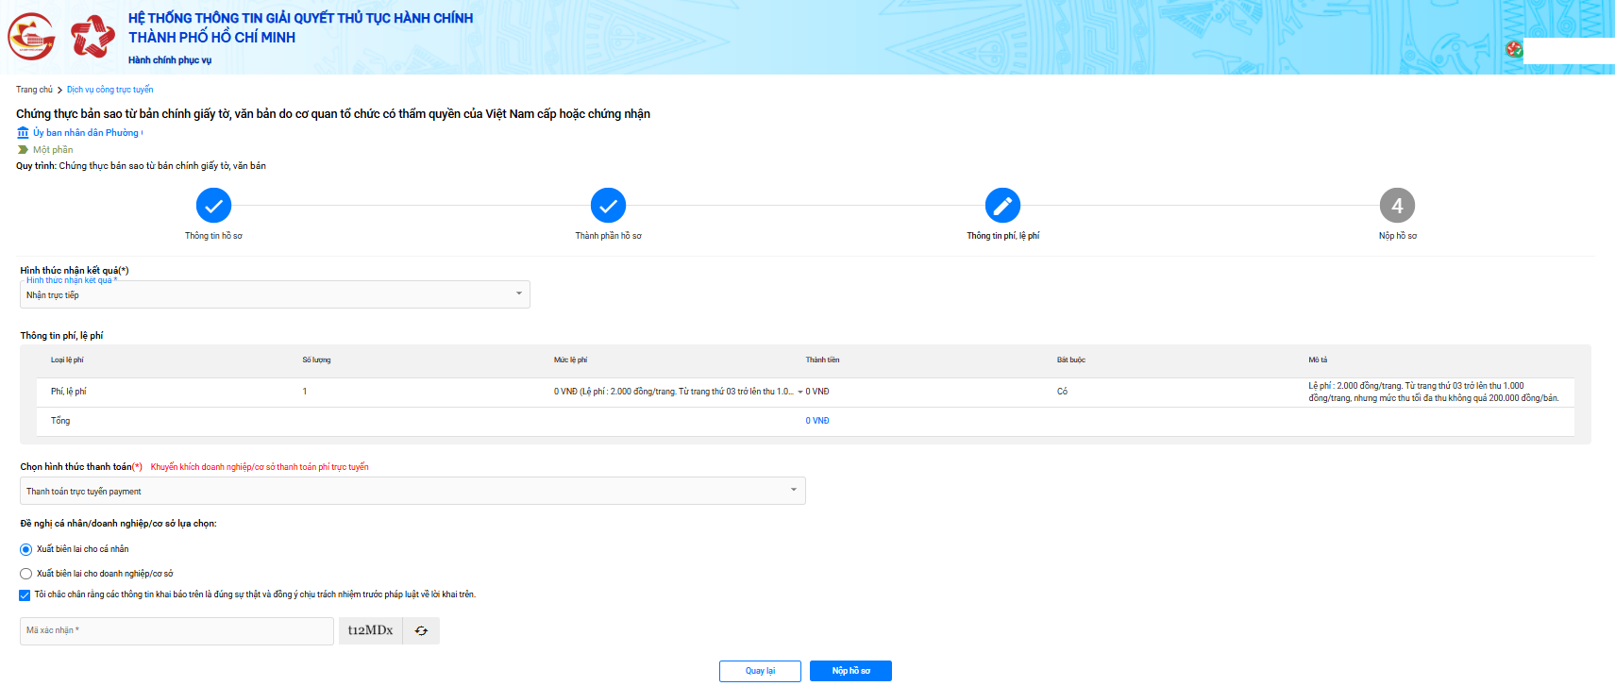Click the user avatar icon in header
Viewport: 1615px width, 686px height.
click(1514, 50)
